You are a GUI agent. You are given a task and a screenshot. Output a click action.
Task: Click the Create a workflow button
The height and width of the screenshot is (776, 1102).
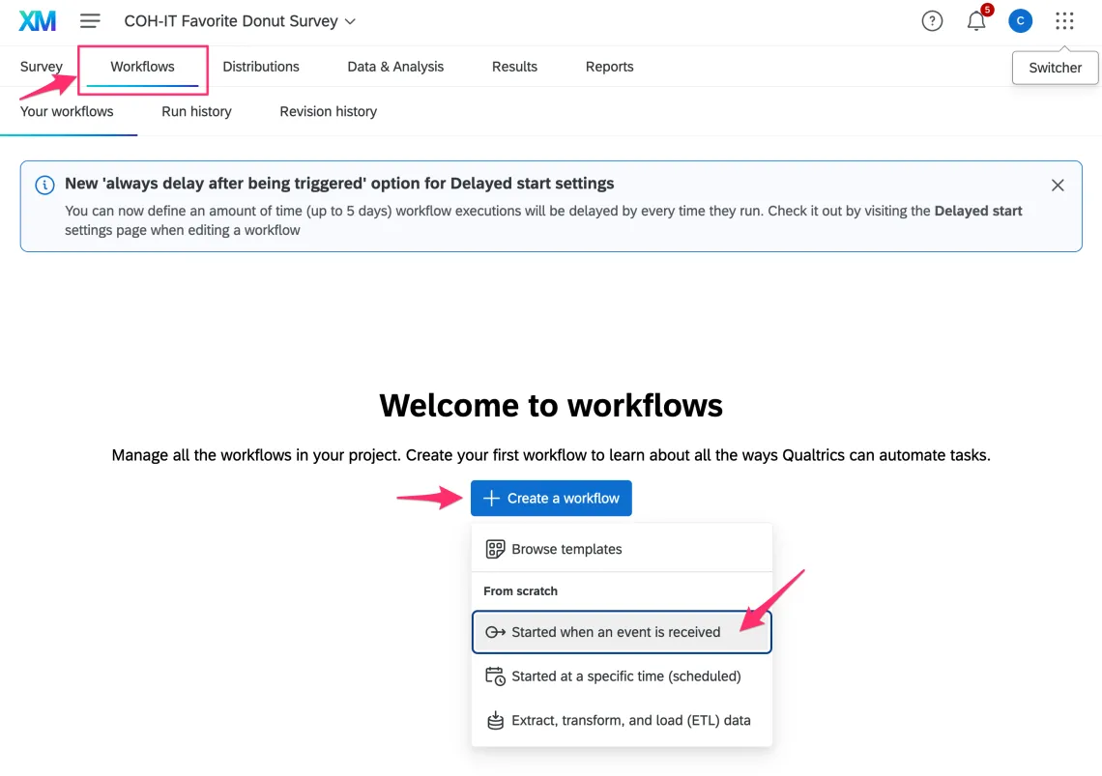pos(551,499)
